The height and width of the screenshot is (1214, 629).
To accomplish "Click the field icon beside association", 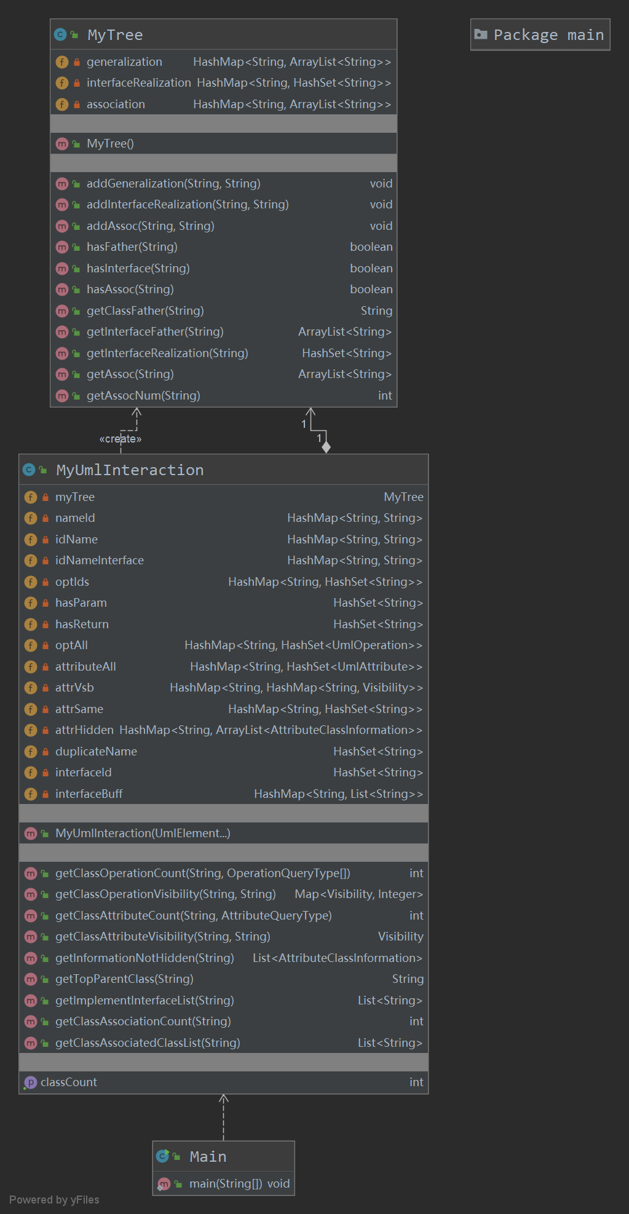I will [62, 104].
